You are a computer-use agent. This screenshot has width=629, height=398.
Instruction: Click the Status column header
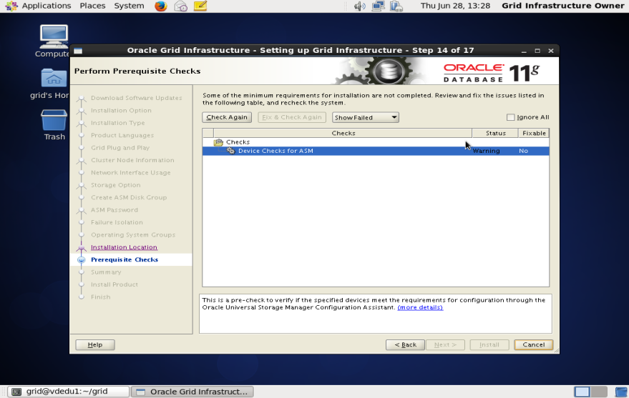tap(495, 134)
